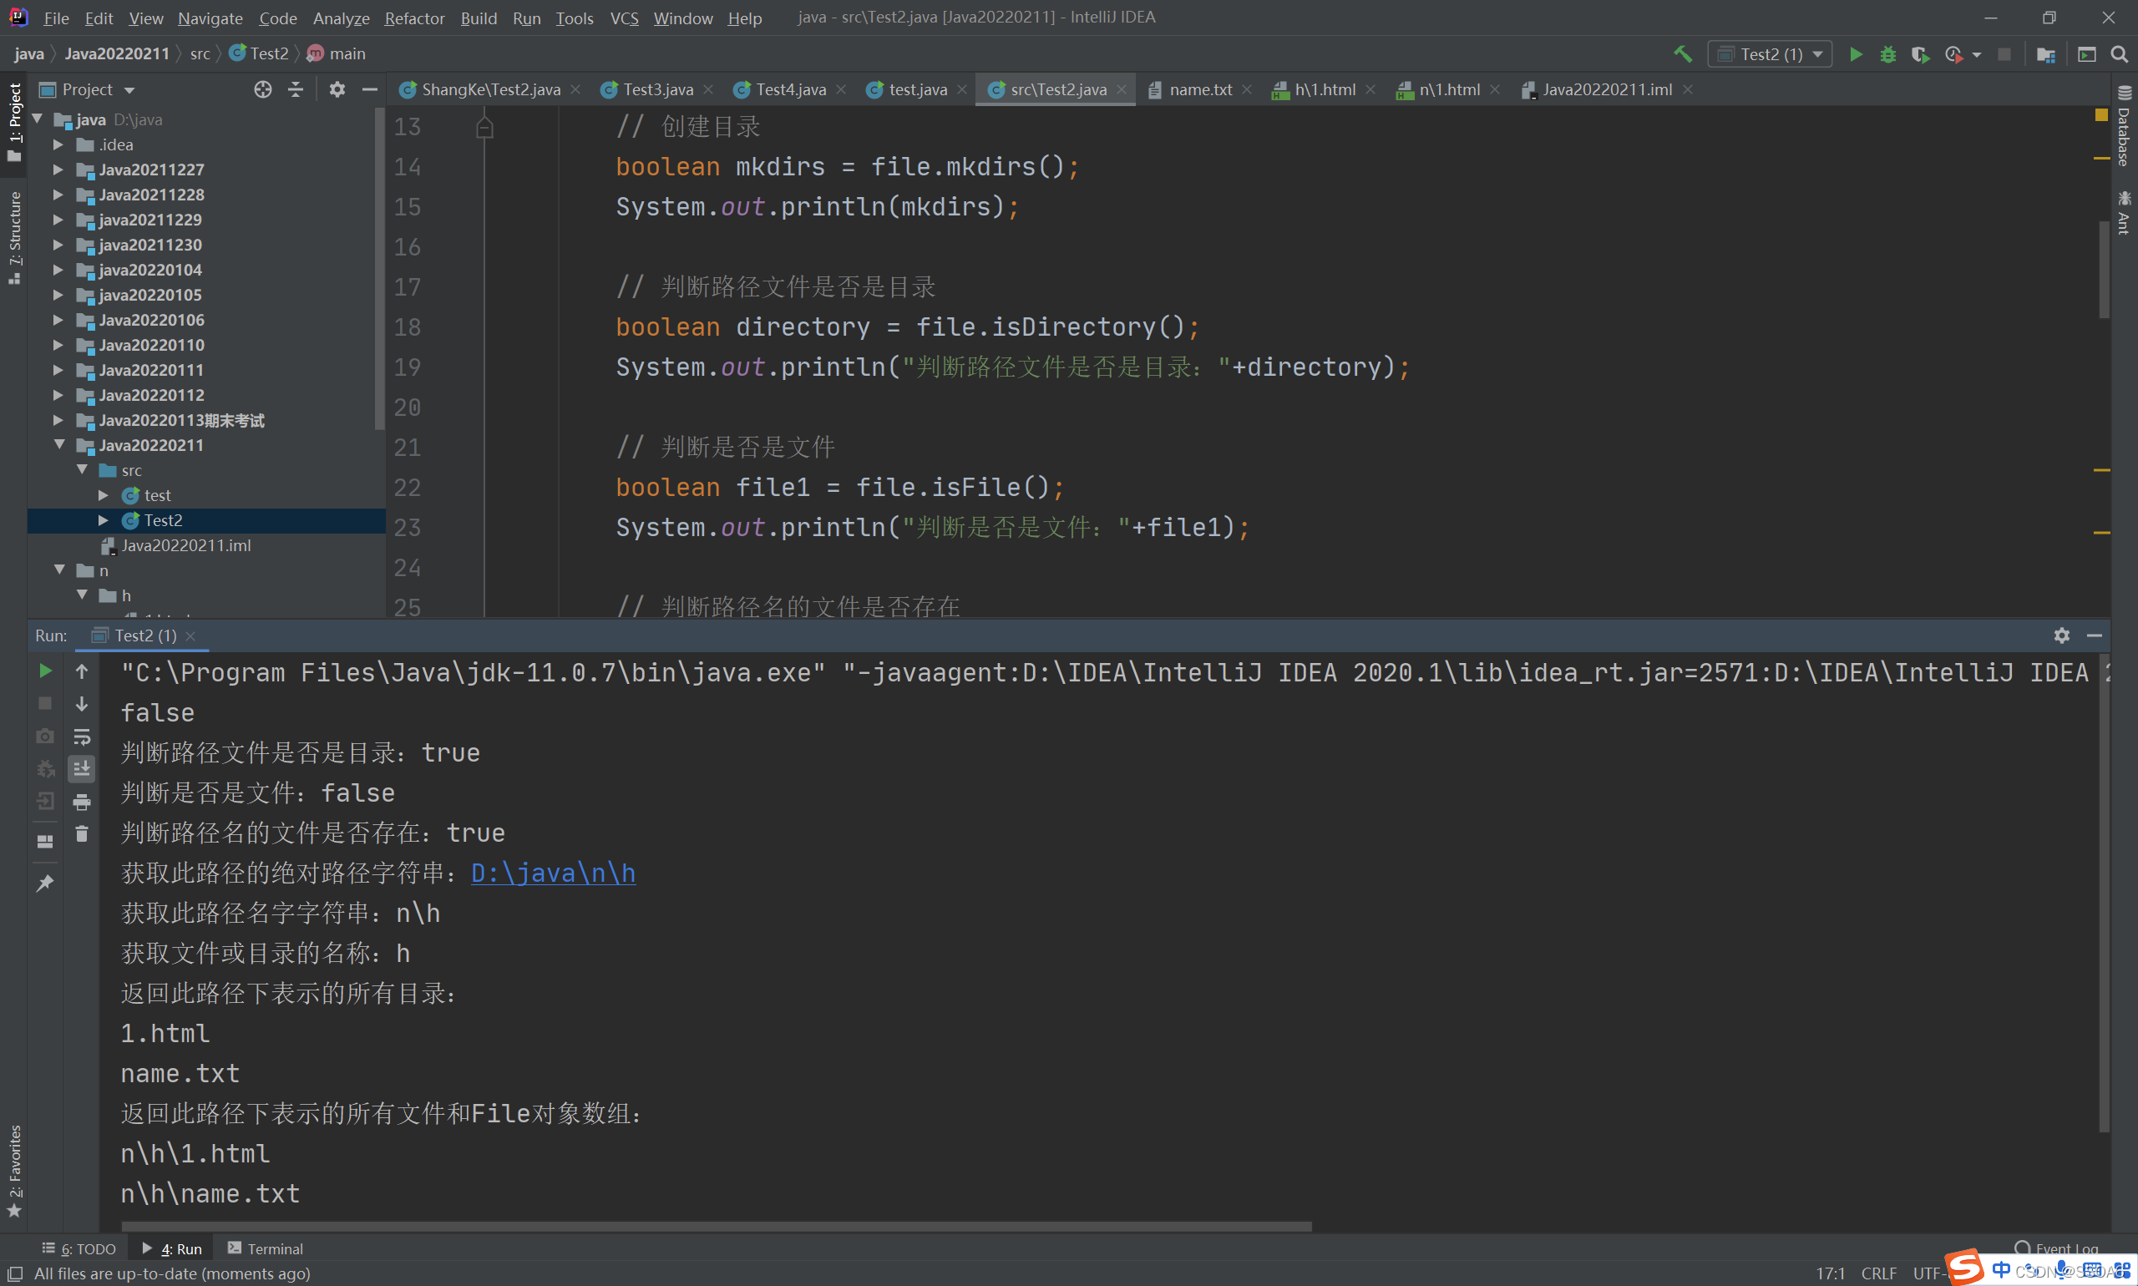
Task: Click the Project tree scrollbar
Action: [380, 269]
